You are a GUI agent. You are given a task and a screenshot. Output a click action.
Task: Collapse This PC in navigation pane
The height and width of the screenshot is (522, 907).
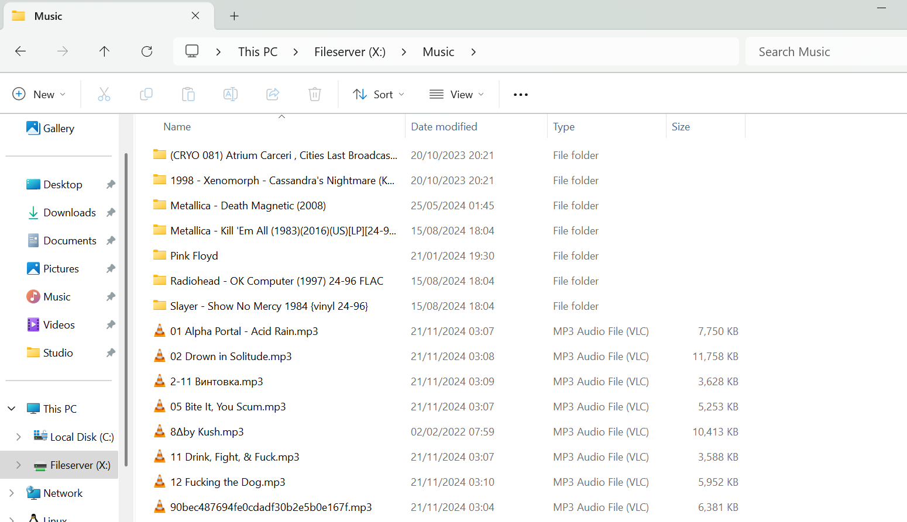12,409
